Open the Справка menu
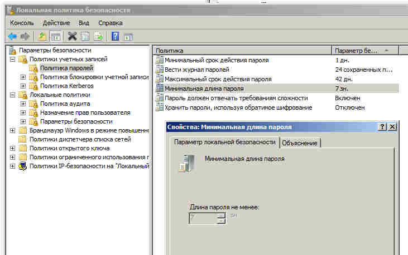The image size is (408, 255). point(111,23)
